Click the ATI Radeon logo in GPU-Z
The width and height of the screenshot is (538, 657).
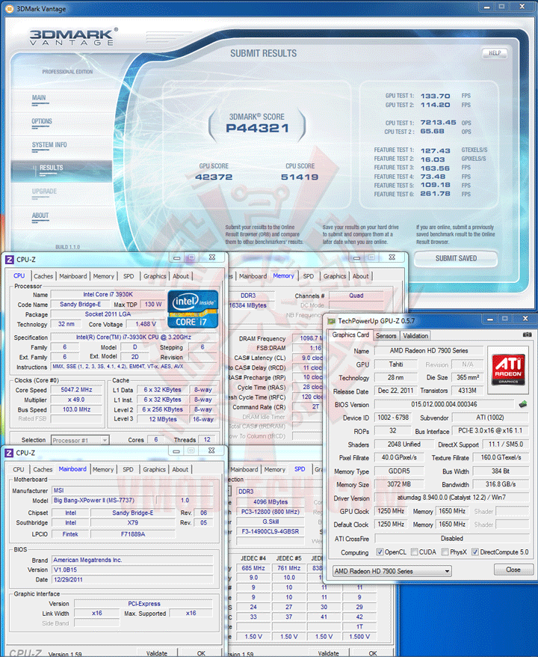coord(508,369)
